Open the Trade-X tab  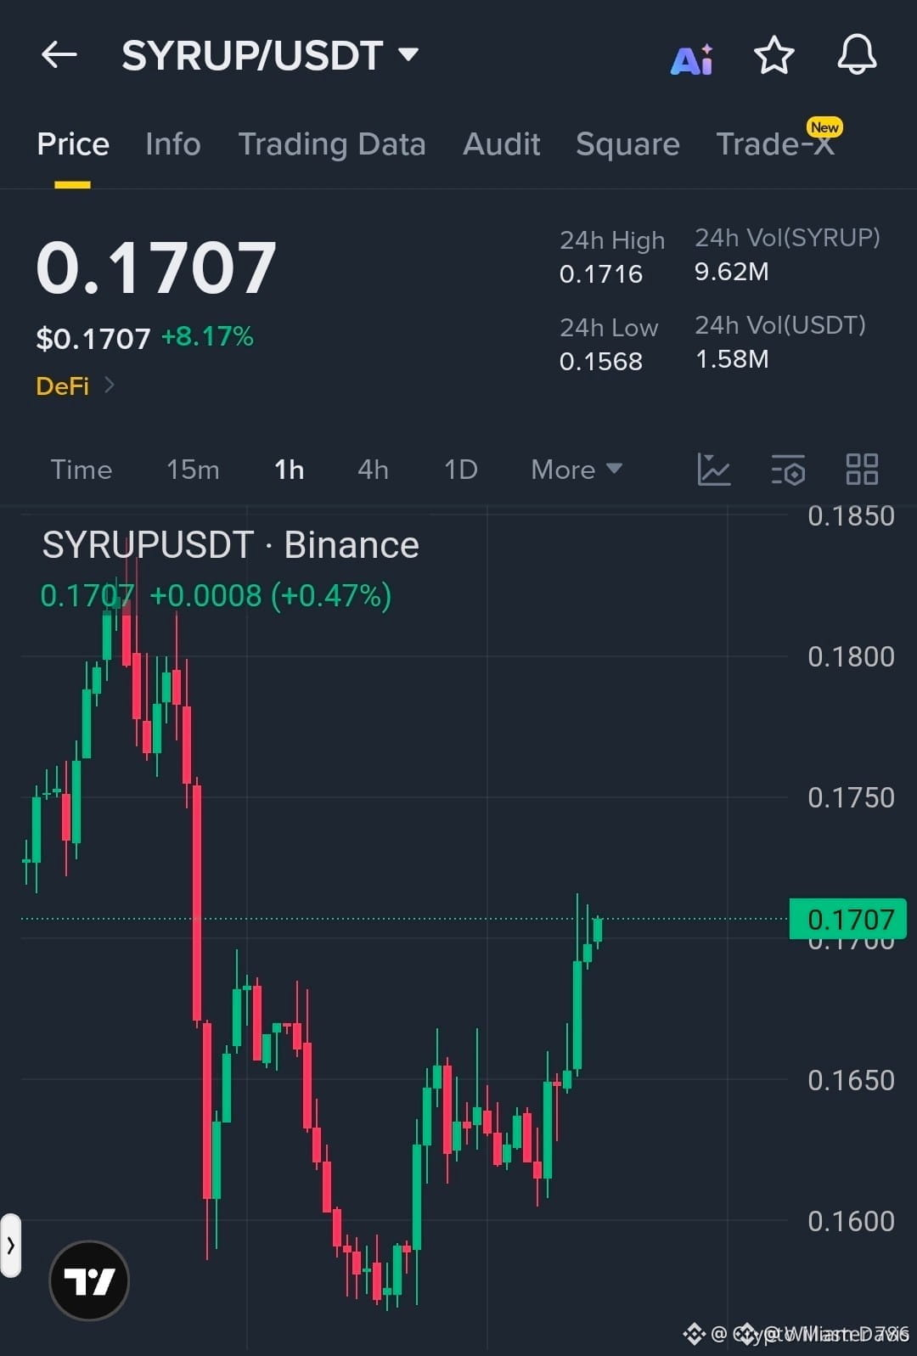[776, 143]
